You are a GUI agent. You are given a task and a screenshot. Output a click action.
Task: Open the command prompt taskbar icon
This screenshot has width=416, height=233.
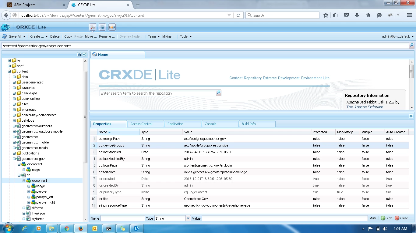(x=109, y=228)
